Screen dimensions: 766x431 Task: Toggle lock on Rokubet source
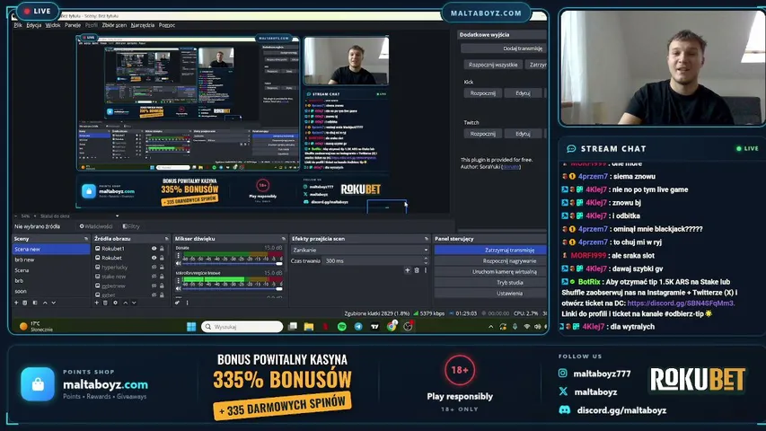pos(162,258)
